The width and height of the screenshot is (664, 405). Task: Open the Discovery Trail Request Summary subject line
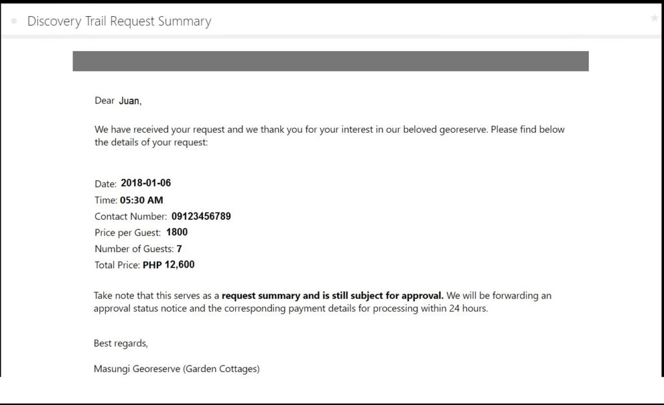coord(119,21)
